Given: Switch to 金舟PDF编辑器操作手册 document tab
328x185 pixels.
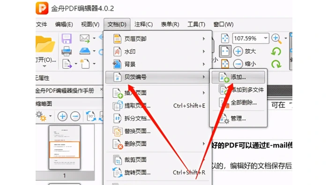Looking at the screenshot, I should tap(65, 91).
